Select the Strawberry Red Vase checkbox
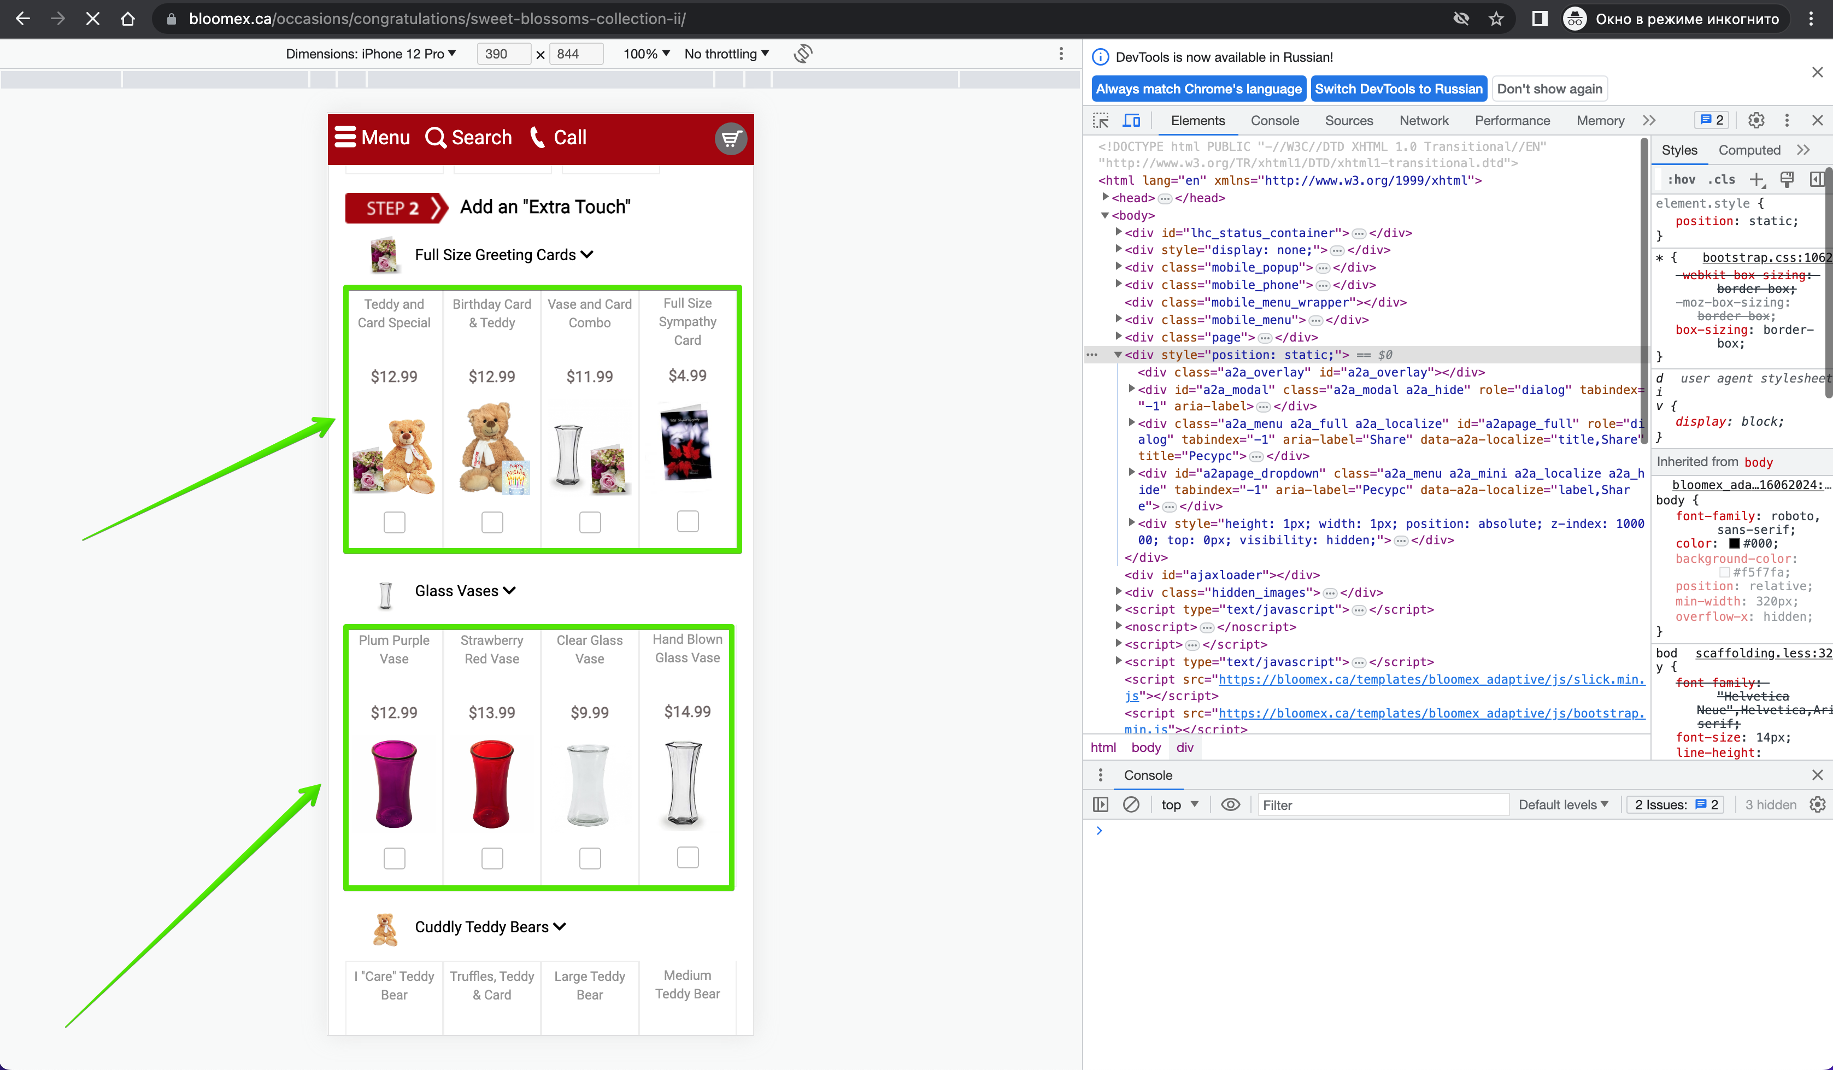 [x=492, y=859]
